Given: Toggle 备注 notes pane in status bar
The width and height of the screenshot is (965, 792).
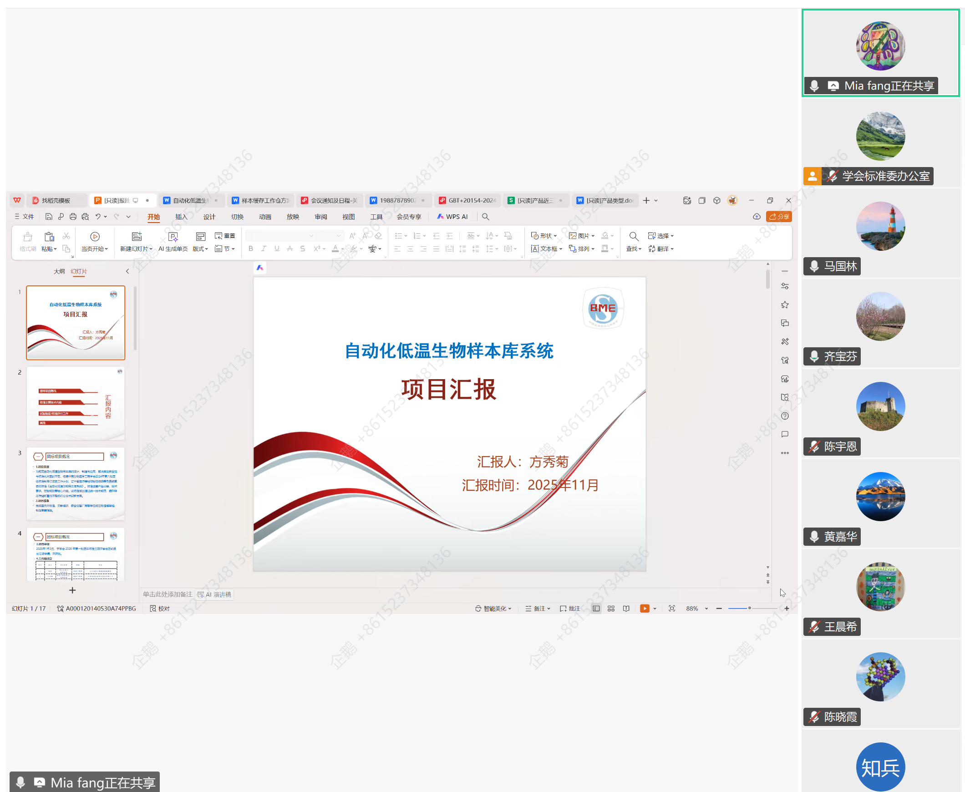Looking at the screenshot, I should coord(538,608).
